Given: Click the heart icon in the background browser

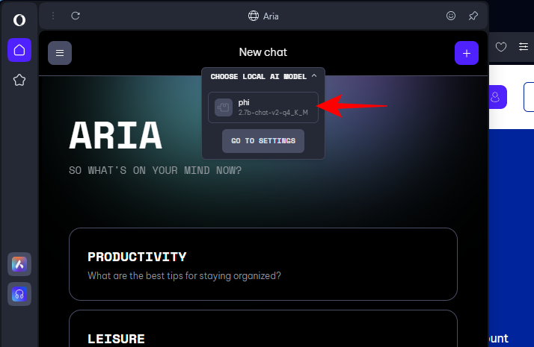Looking at the screenshot, I should 501,47.
